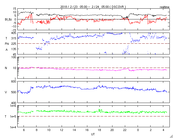Screen dimensions: 173x138
Task: Click the '225' tick on the Phi axis
Action: (14, 44)
